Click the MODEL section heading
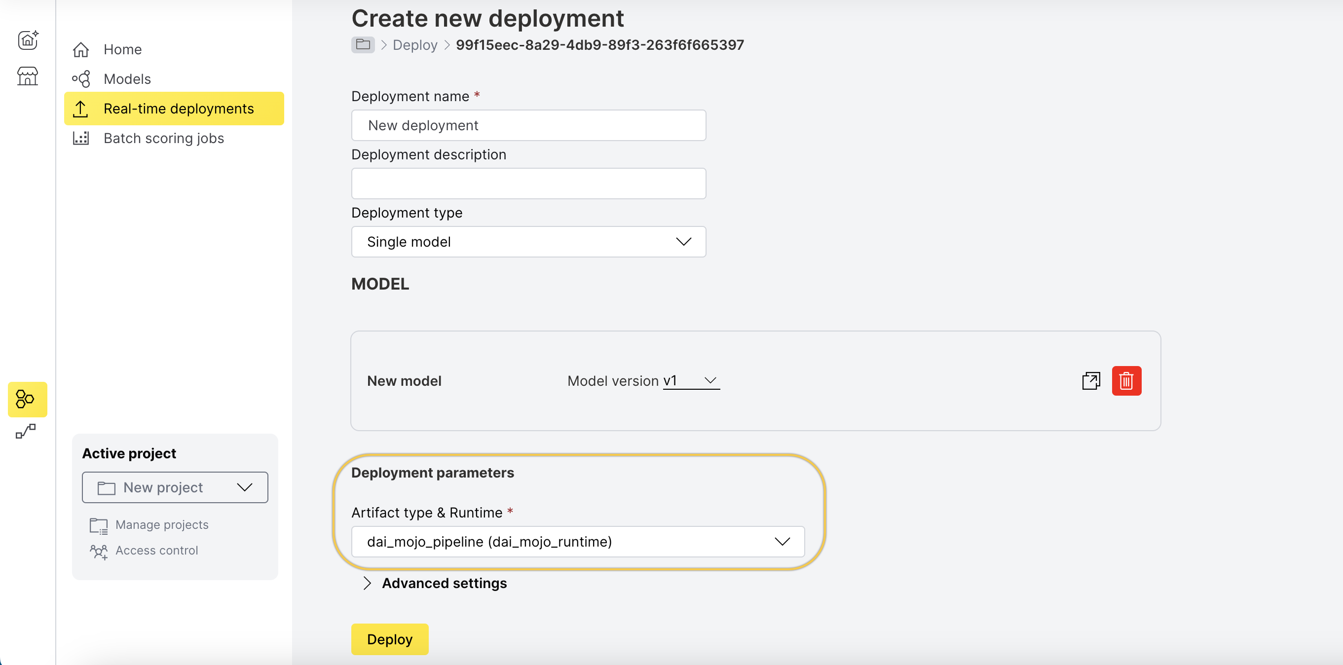Screen dimensions: 1343x665 point(380,284)
